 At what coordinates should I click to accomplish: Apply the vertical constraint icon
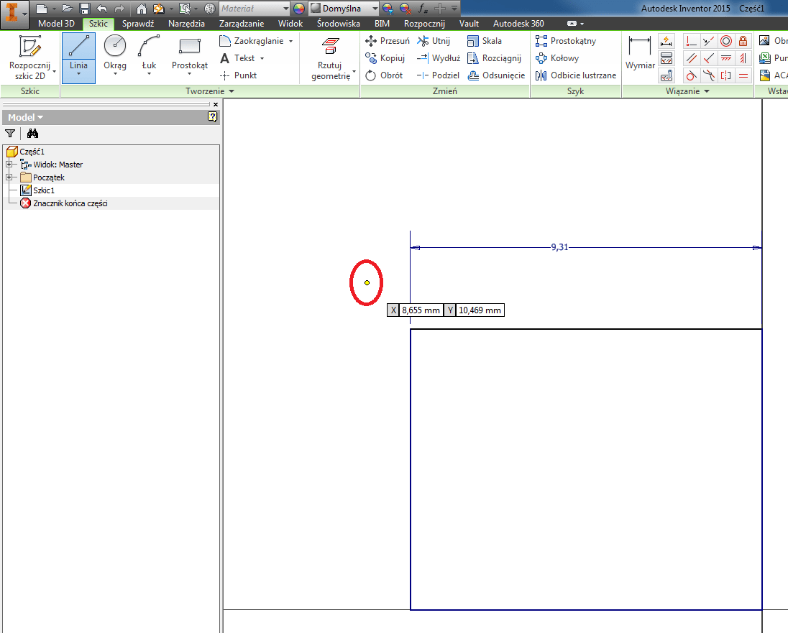(743, 58)
